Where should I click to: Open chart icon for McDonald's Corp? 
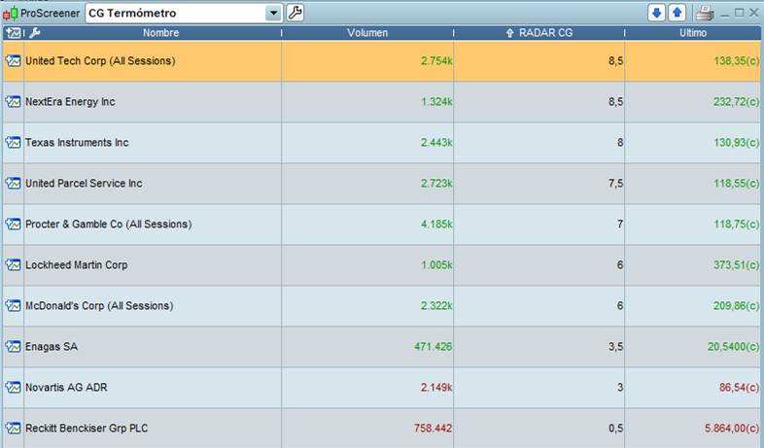tap(14, 306)
